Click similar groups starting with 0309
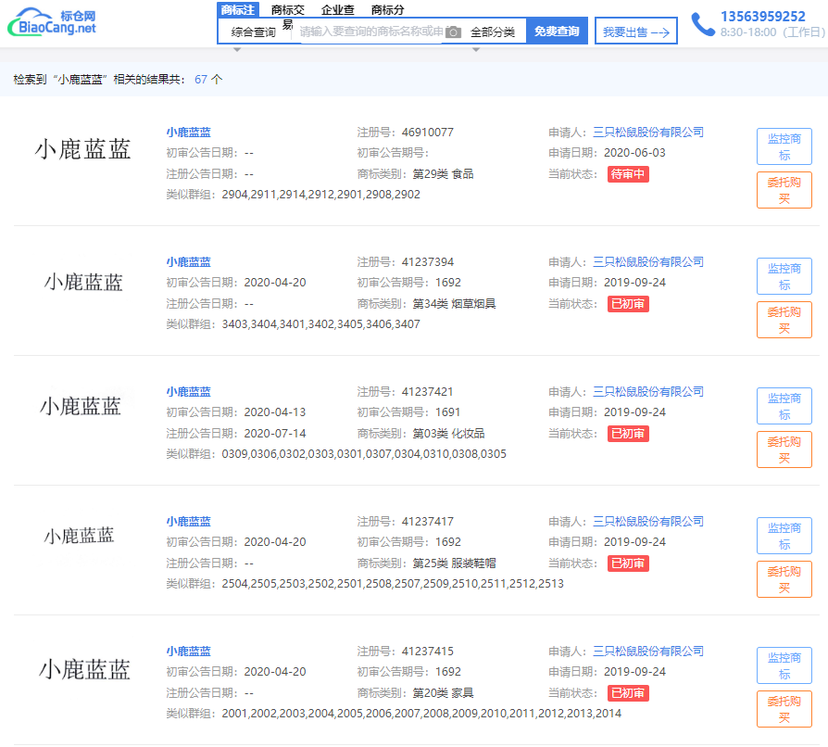This screenshot has width=828, height=747. pyautogui.click(x=364, y=454)
